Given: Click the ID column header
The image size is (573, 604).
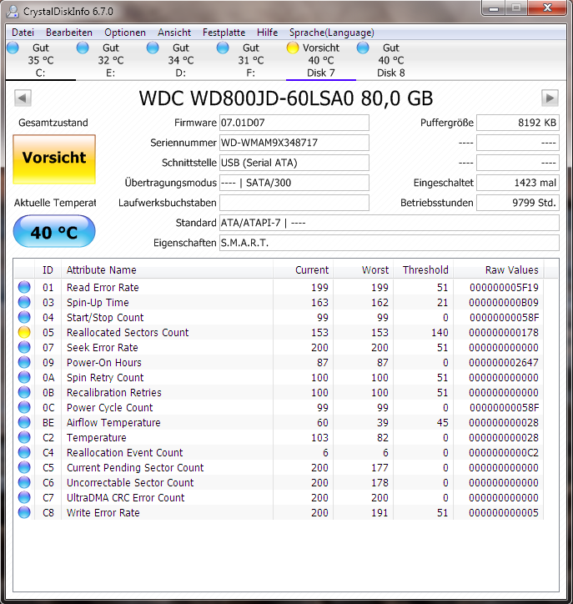Looking at the screenshot, I should click(x=48, y=269).
